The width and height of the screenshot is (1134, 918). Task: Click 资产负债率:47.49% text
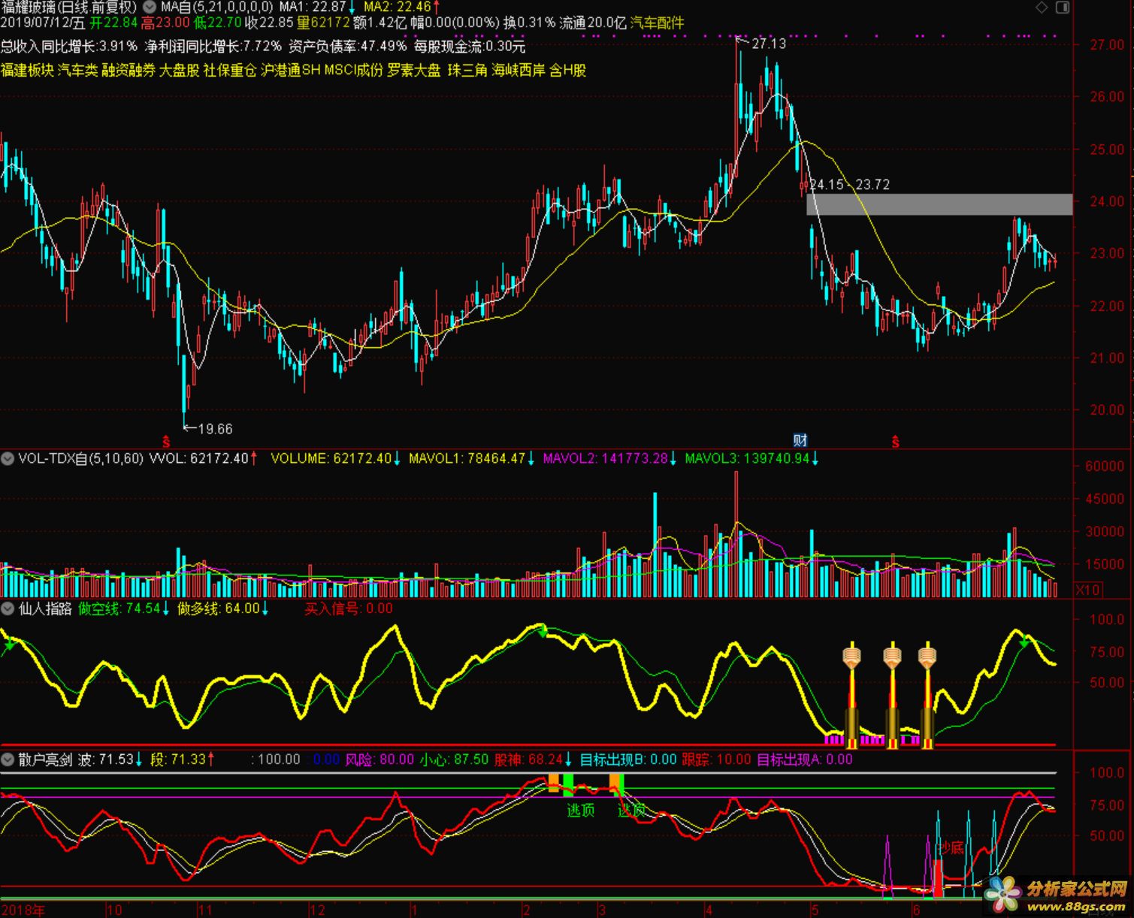point(348,47)
